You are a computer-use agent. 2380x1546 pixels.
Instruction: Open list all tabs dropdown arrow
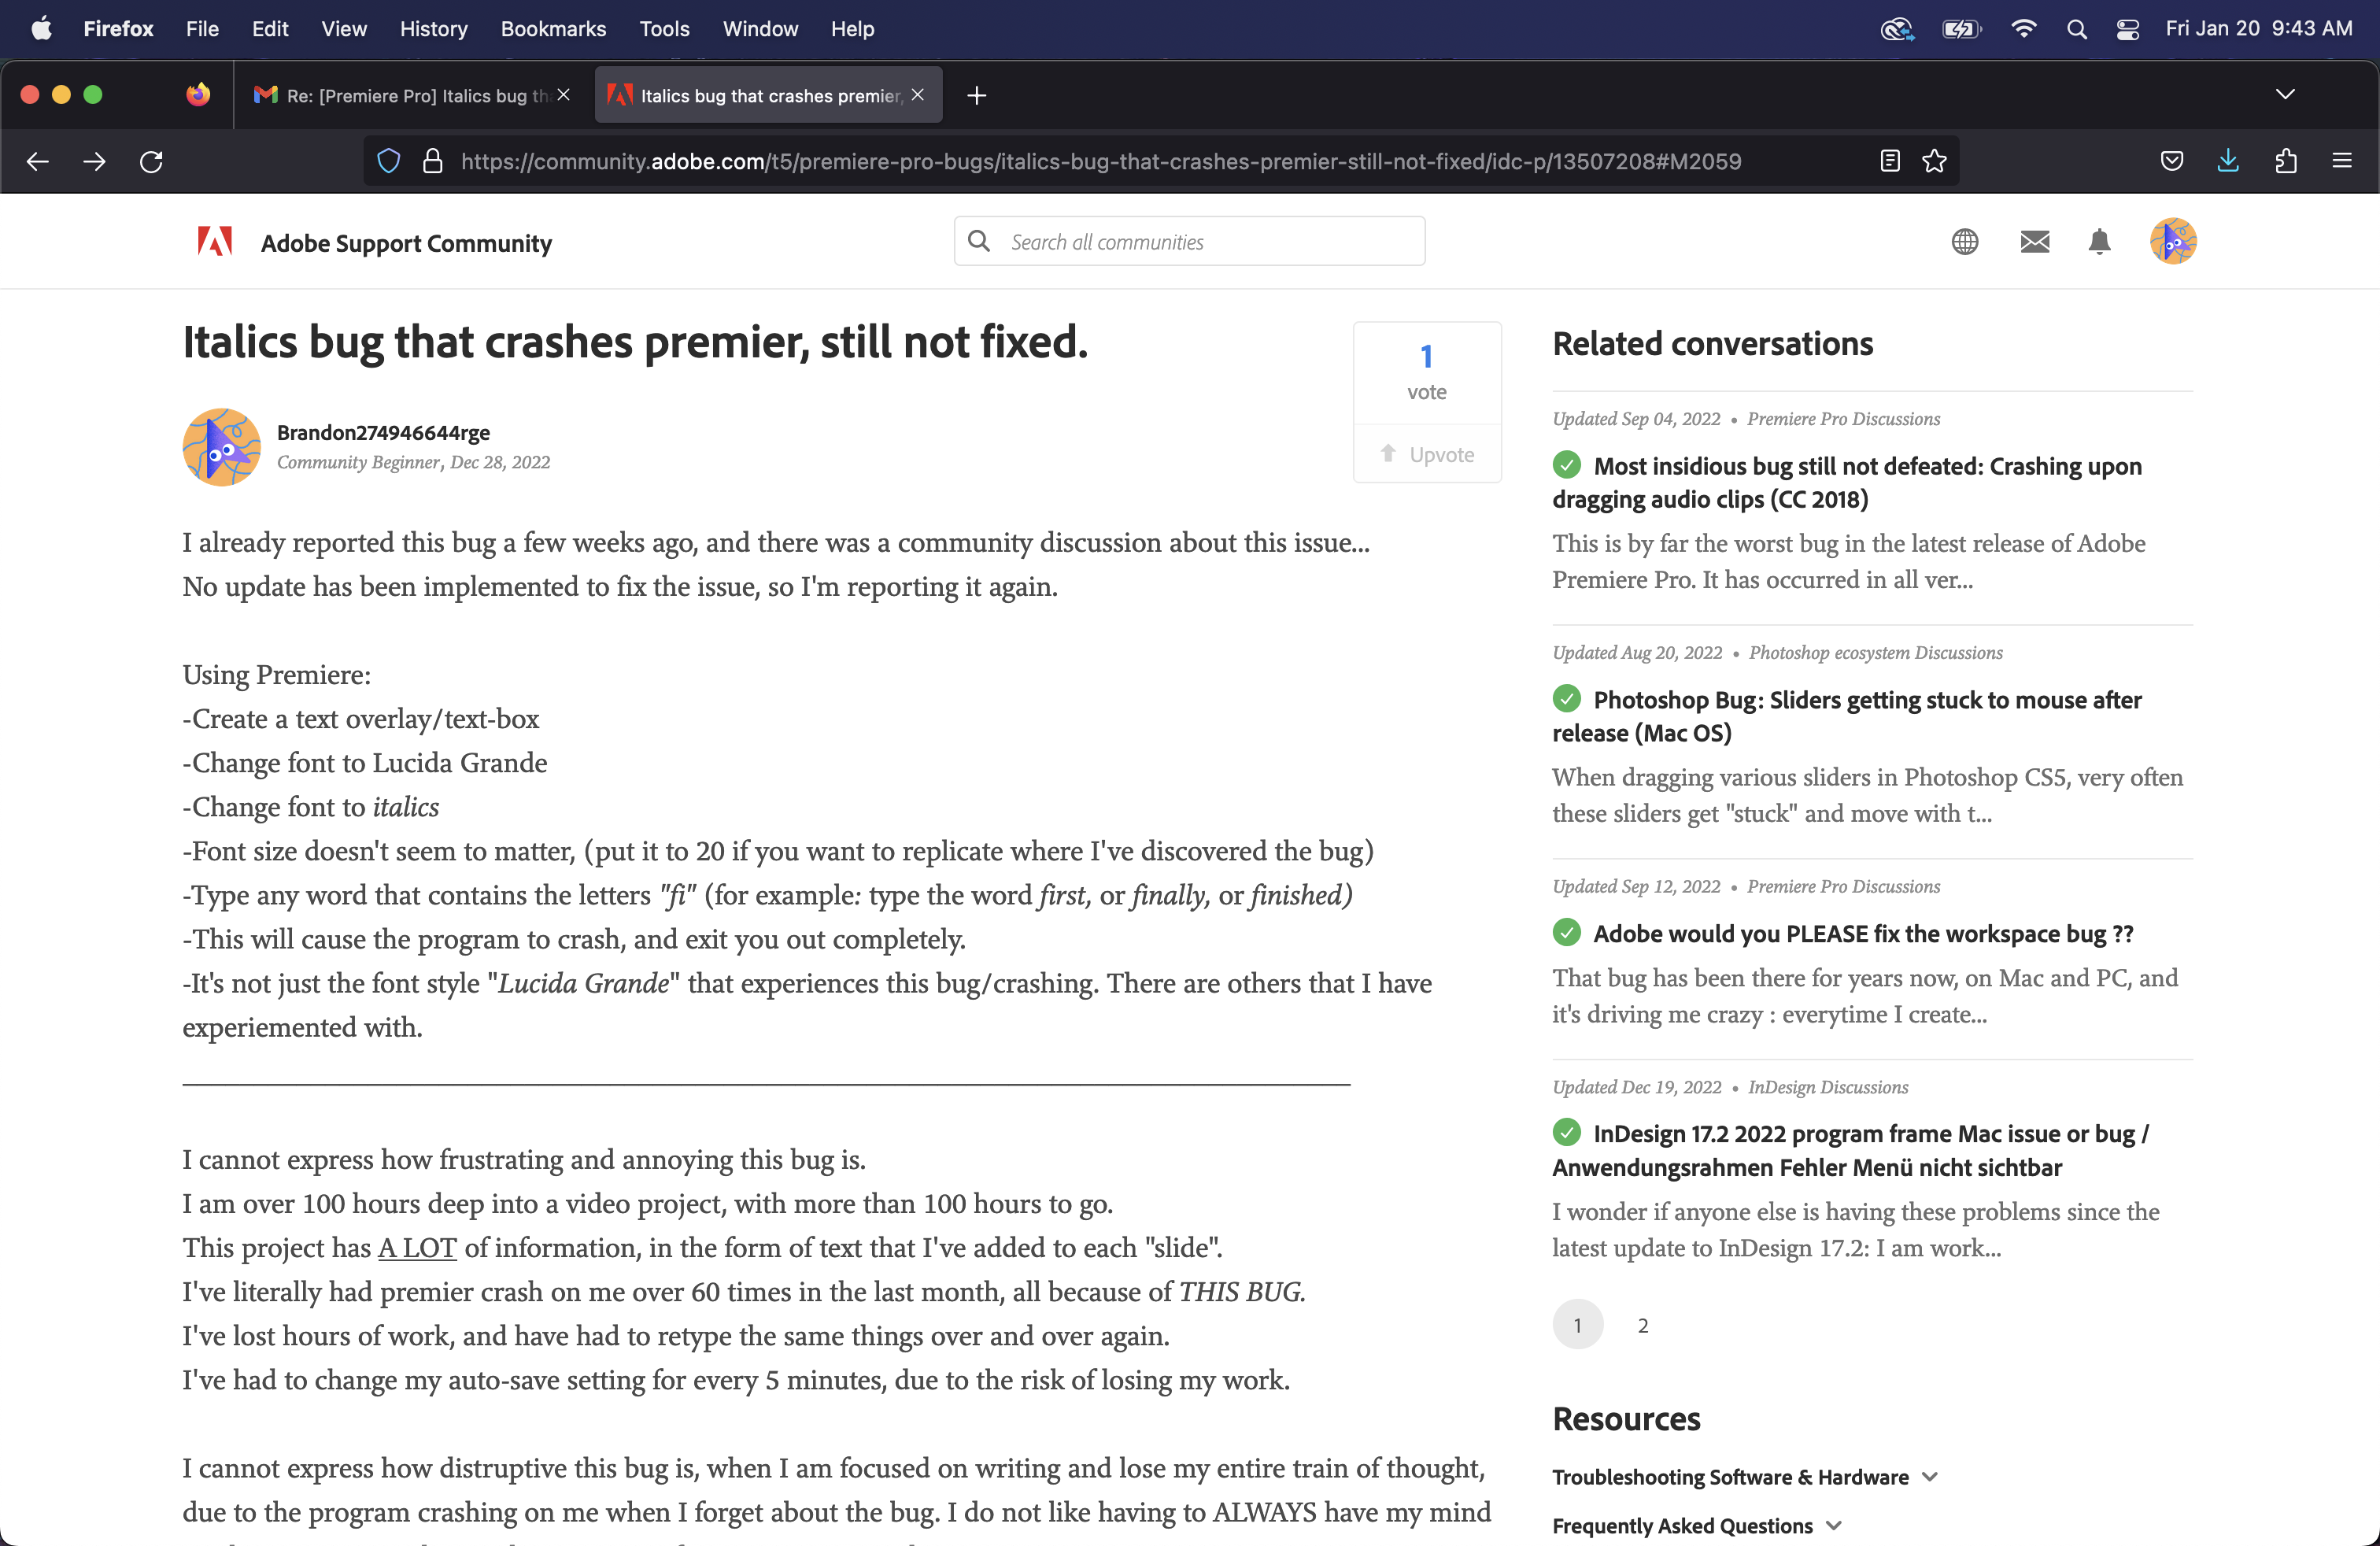(2284, 94)
